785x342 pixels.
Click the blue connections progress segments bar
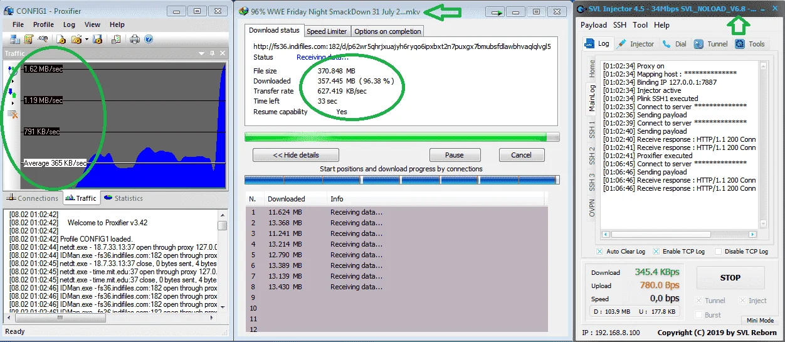402,179
